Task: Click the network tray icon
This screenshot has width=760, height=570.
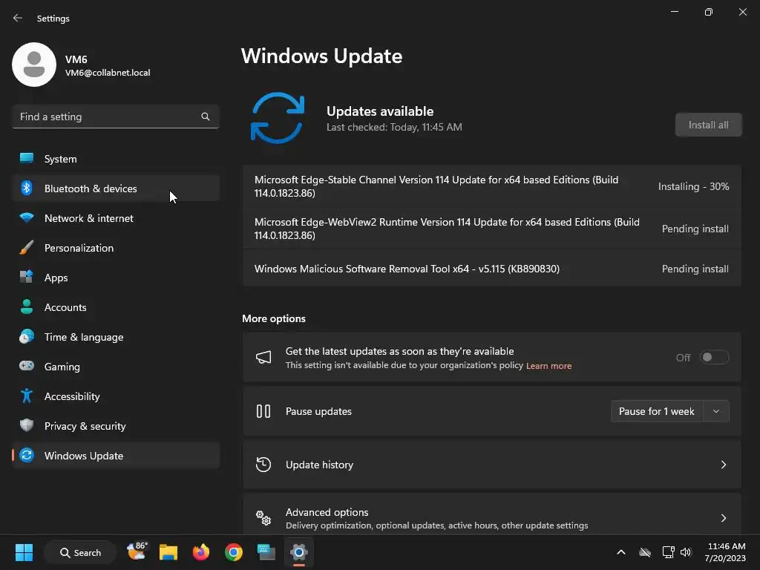Action: pos(668,552)
